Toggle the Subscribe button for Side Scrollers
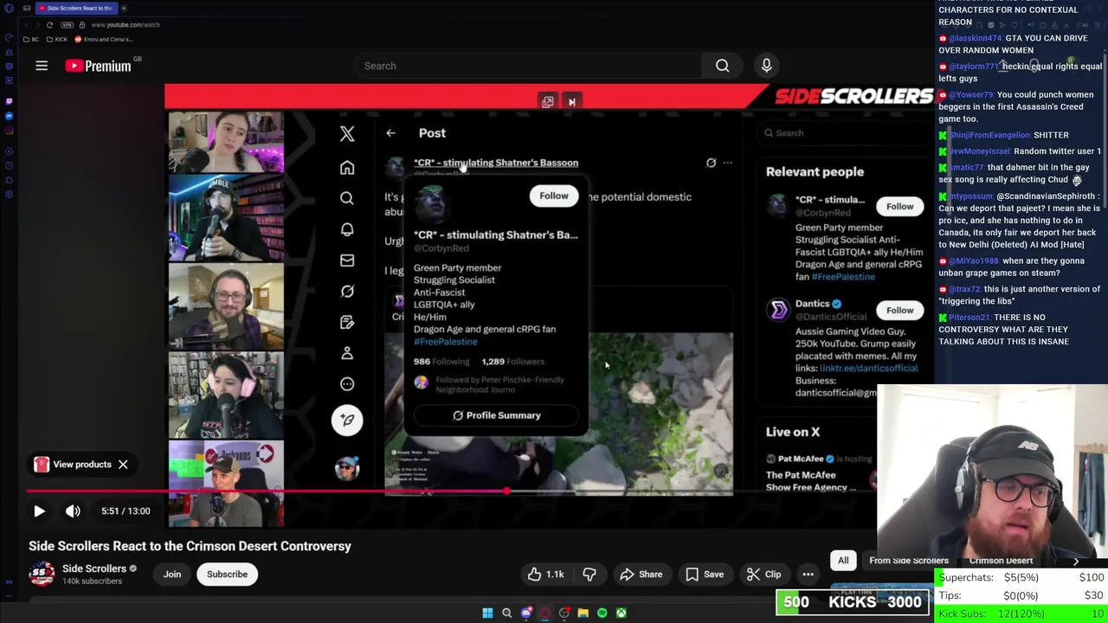The image size is (1108, 623). pos(227,575)
